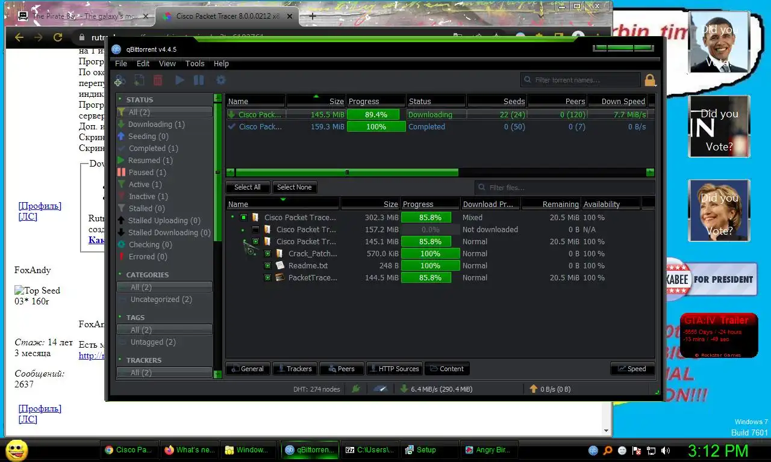
Task: Focus the Filter torrent names search field
Action: pyautogui.click(x=581, y=80)
